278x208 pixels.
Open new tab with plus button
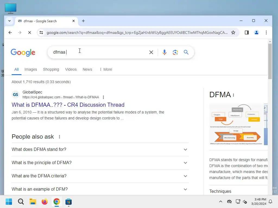coord(83,21)
